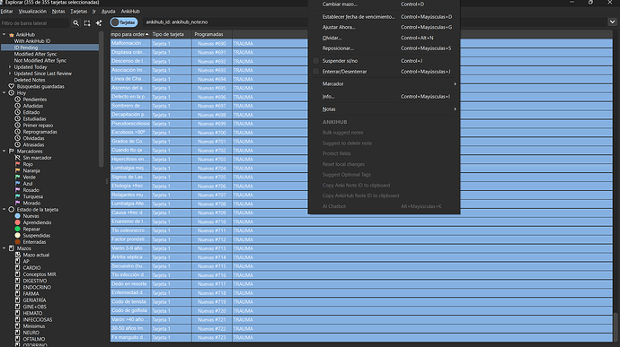Screen dimensions: 620x347
Task: Click the ENDOCRINO deck icon
Action: point(17,288)
